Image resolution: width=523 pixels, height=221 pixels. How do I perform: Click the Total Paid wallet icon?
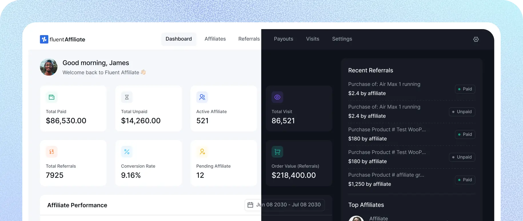[52, 97]
